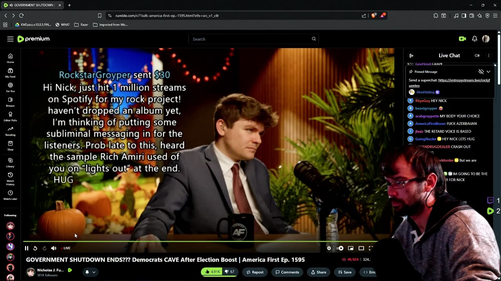Open Trending in sidebar
501x281 pixels.
(x=10, y=131)
